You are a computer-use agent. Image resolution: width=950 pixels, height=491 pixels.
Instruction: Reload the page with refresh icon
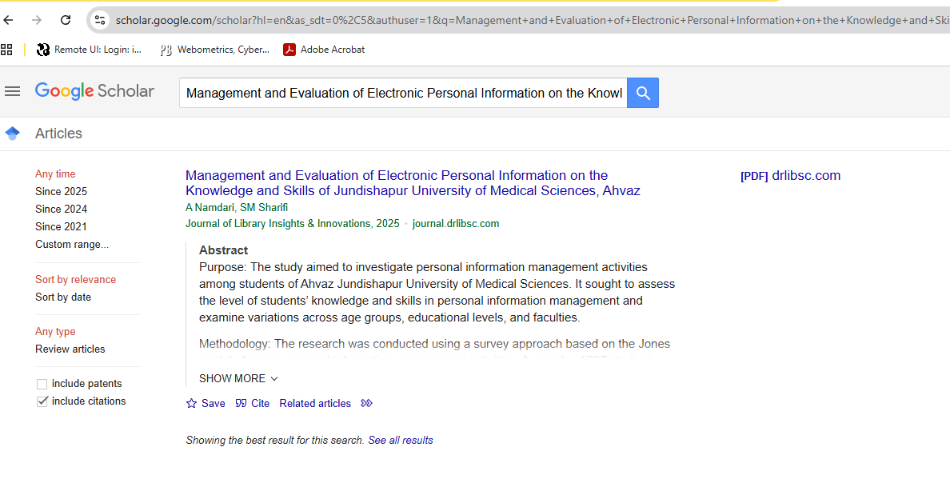66,20
